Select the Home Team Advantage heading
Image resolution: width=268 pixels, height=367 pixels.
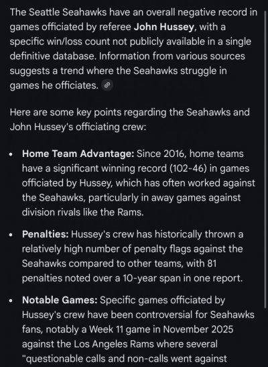click(x=78, y=154)
